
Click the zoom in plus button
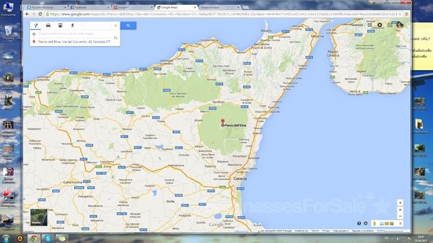pyautogui.click(x=400, y=210)
